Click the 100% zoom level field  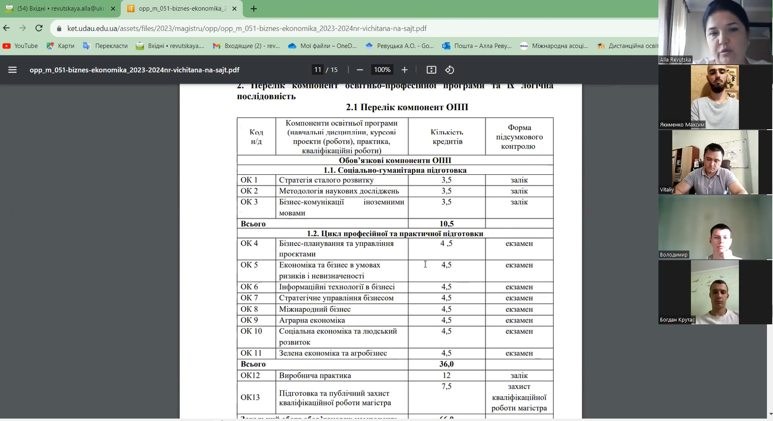point(382,70)
